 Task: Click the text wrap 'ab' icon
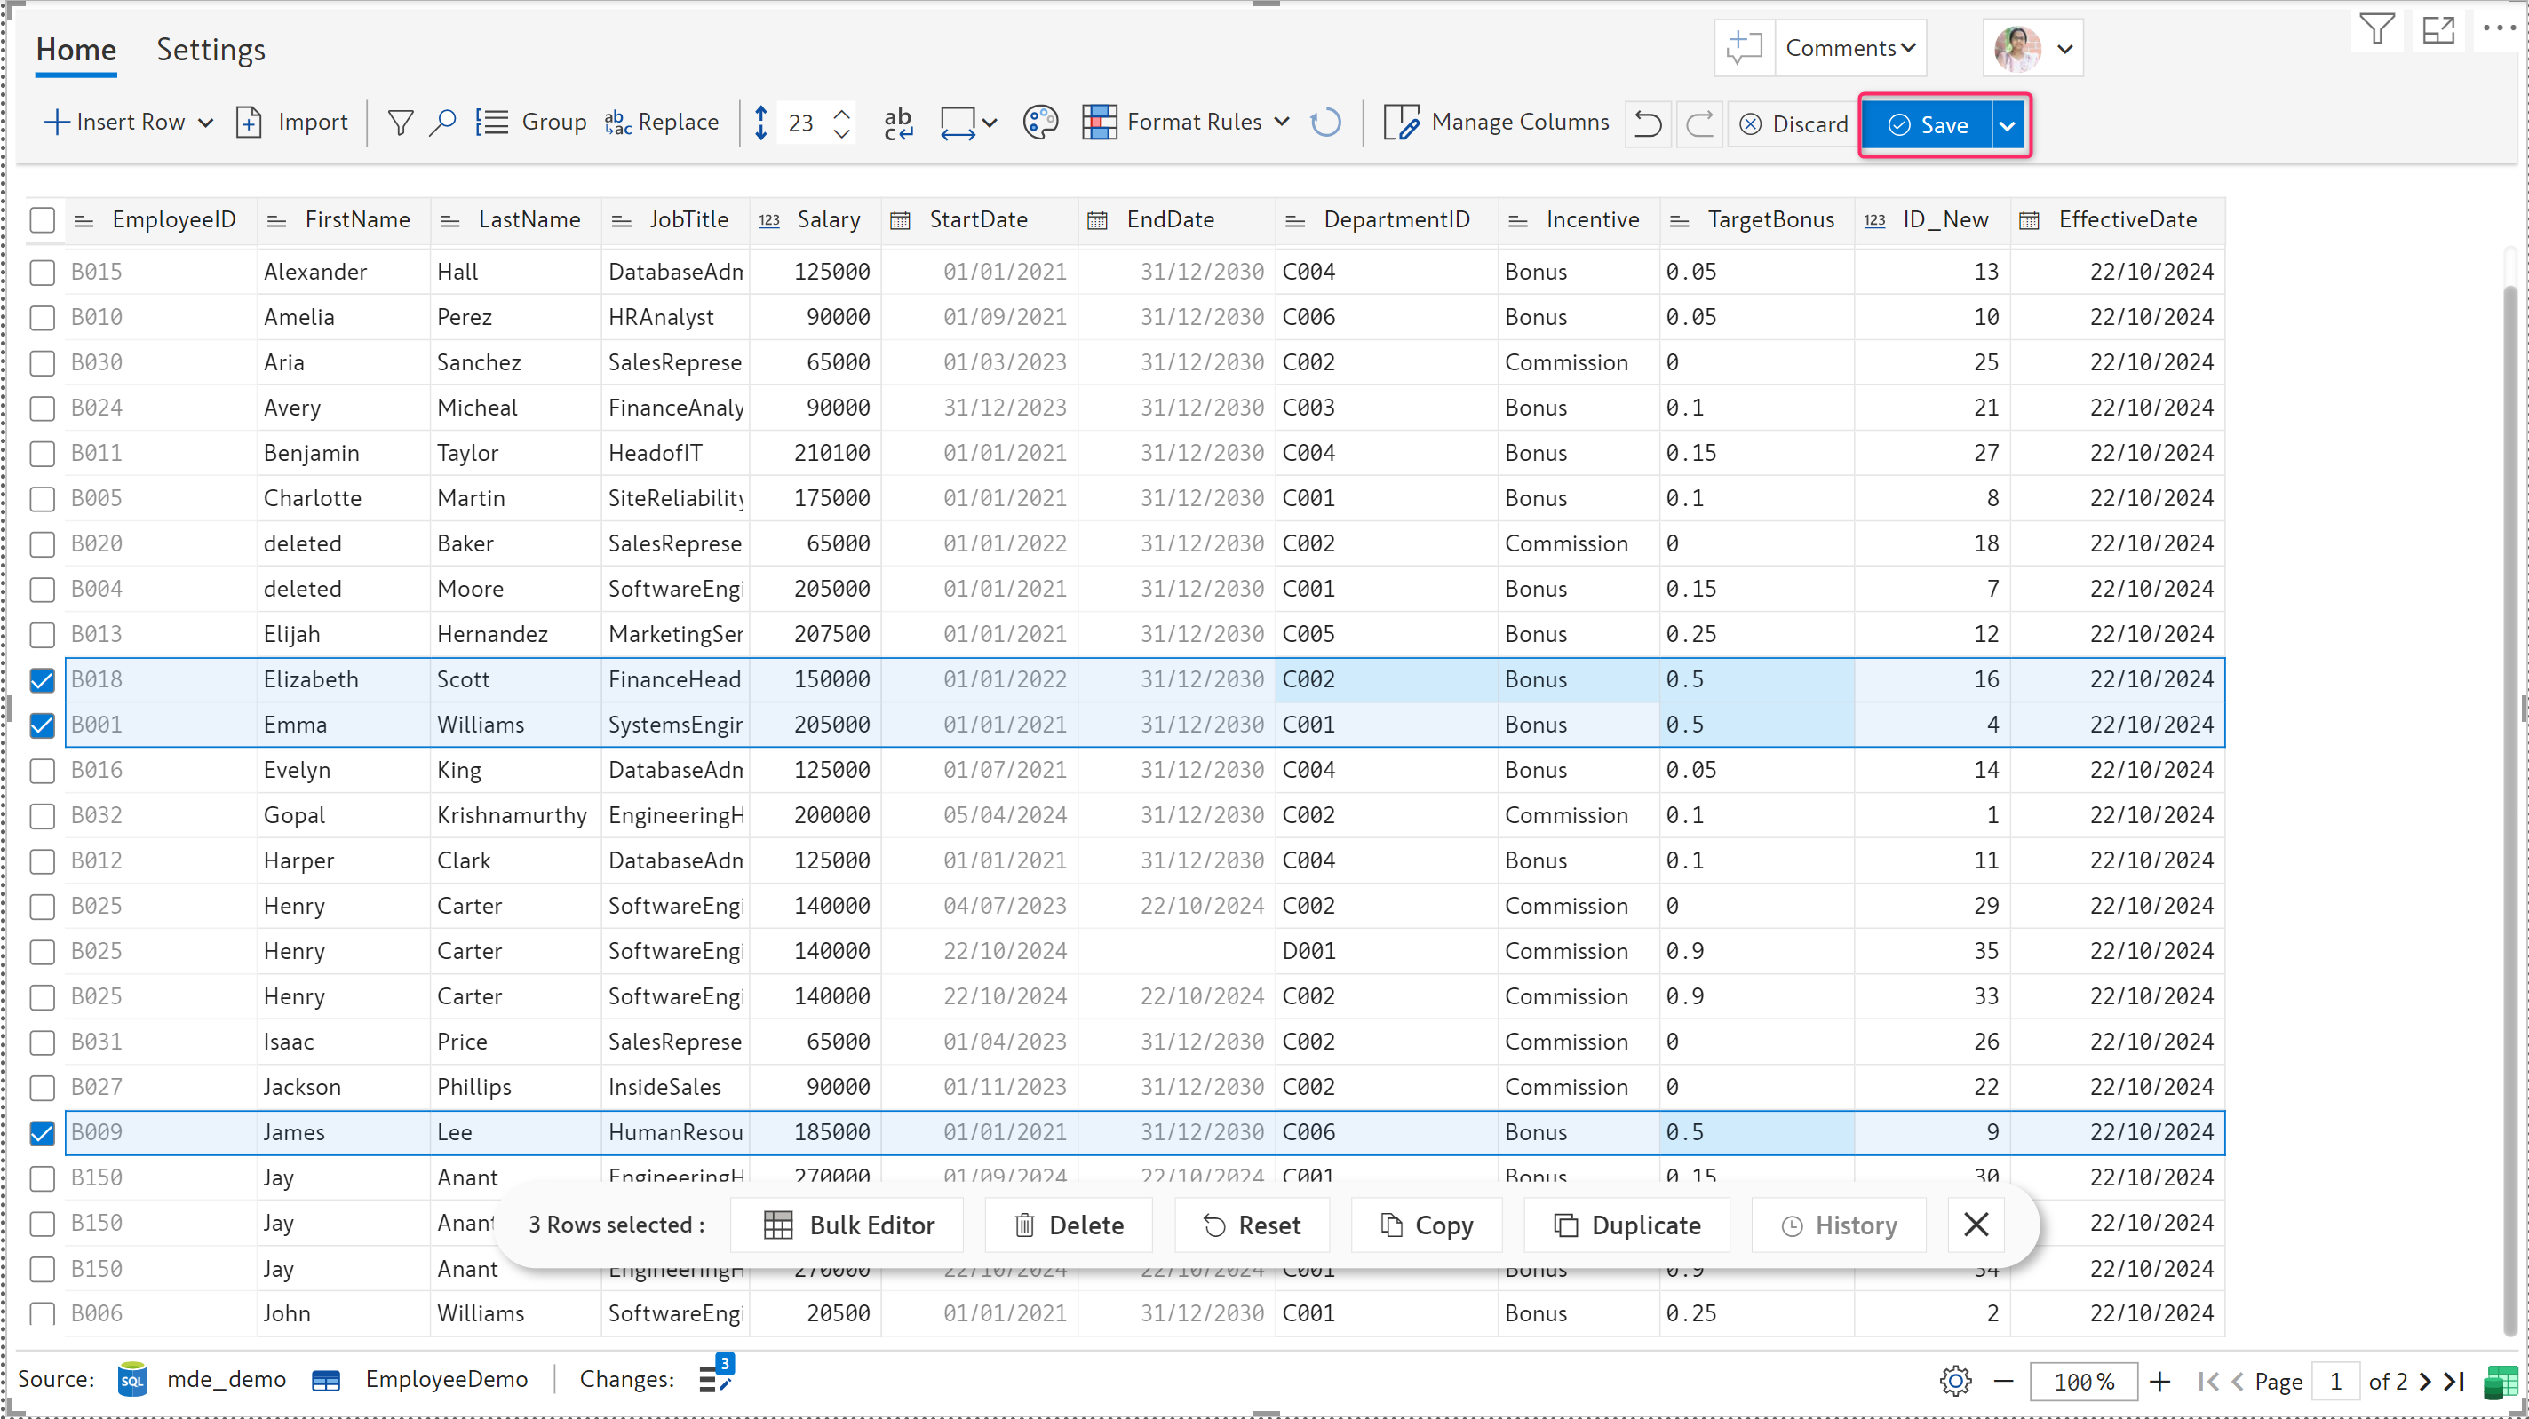[897, 123]
